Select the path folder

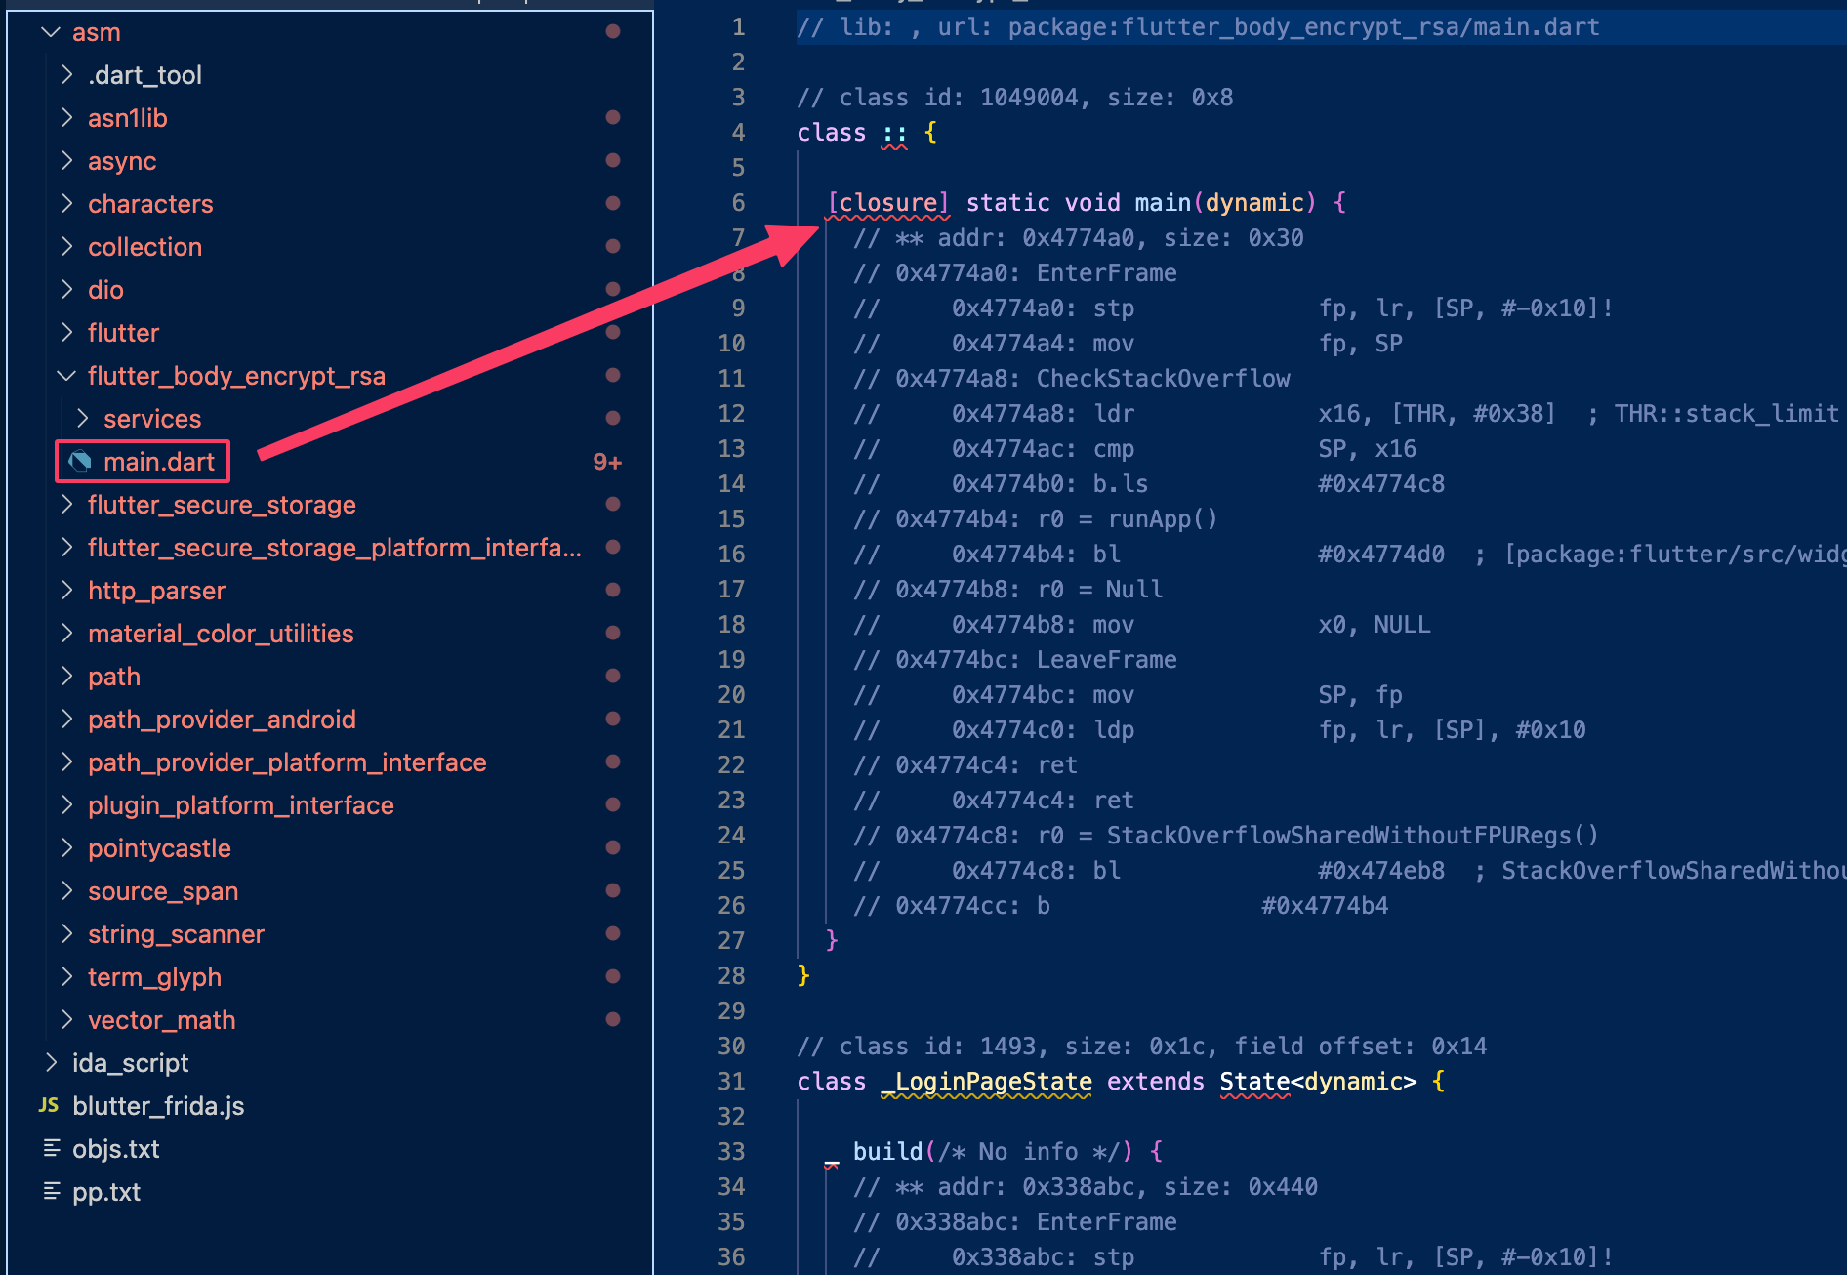click(114, 677)
